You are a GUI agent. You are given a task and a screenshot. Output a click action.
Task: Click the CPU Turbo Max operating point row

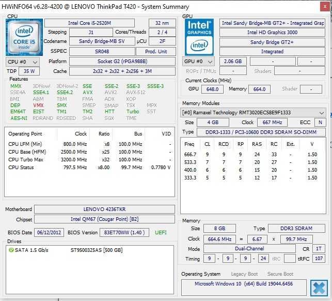89,160
